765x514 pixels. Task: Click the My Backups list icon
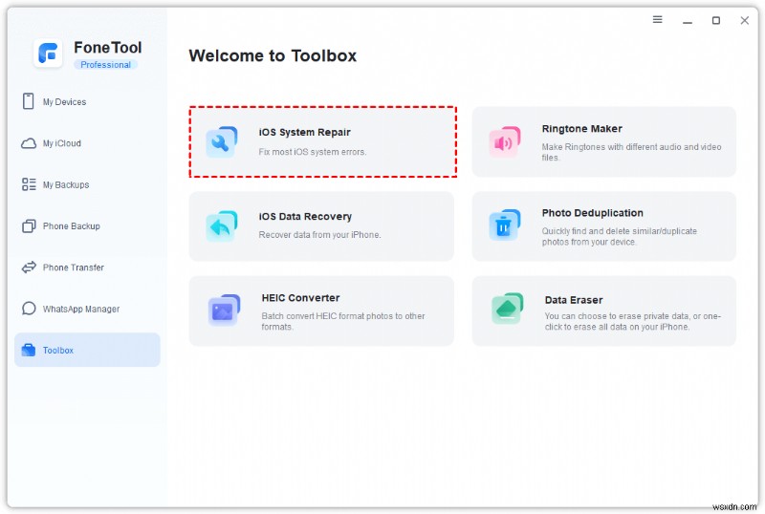click(29, 184)
